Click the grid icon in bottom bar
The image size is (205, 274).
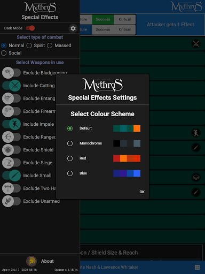(197, 267)
